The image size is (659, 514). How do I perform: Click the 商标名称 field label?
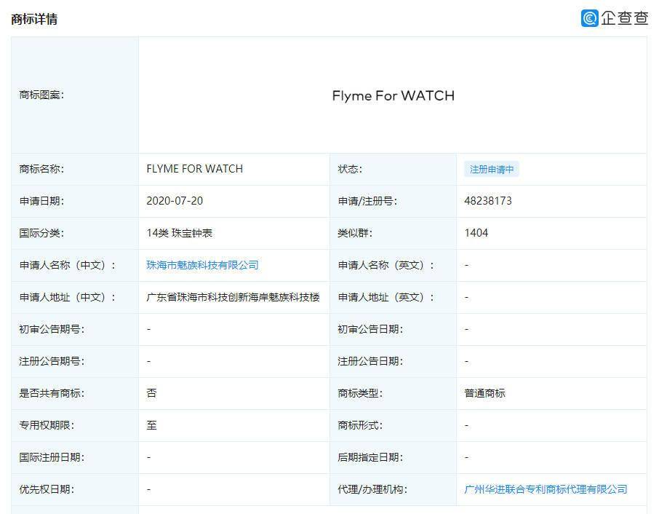pos(41,169)
